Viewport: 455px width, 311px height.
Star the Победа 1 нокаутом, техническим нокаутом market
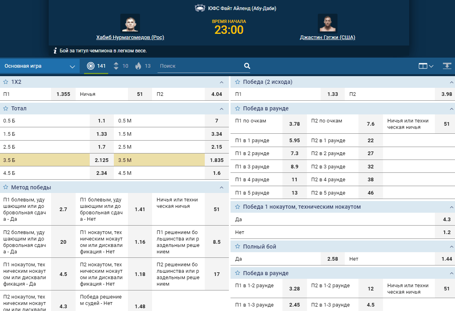tap(238, 207)
